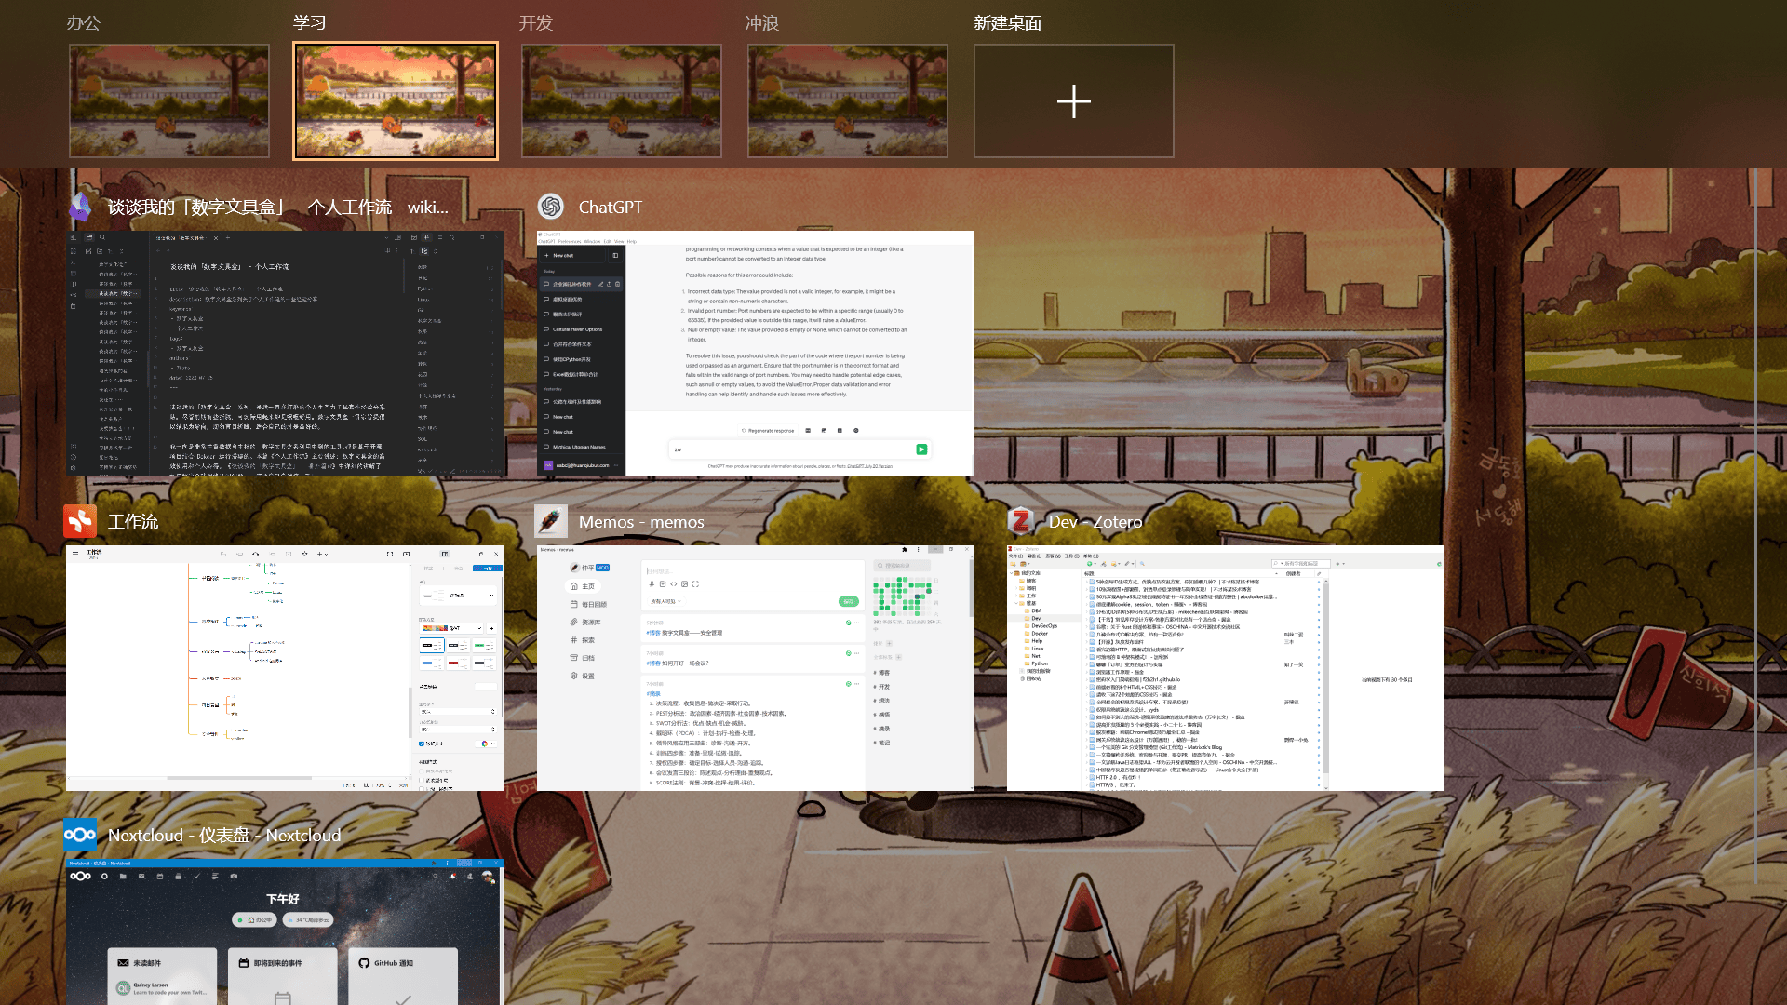Click the ChatGPT app icon beside its title

coord(551,207)
